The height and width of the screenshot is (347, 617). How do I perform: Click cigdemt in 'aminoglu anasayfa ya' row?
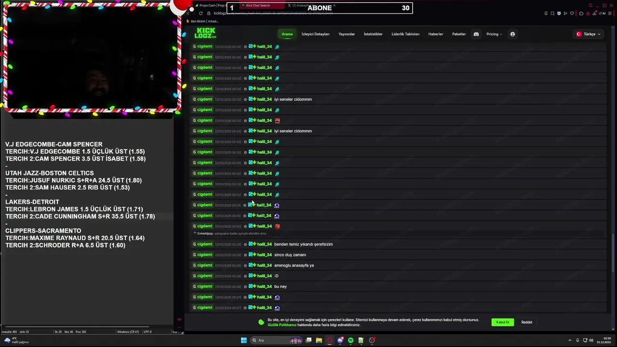click(204, 265)
